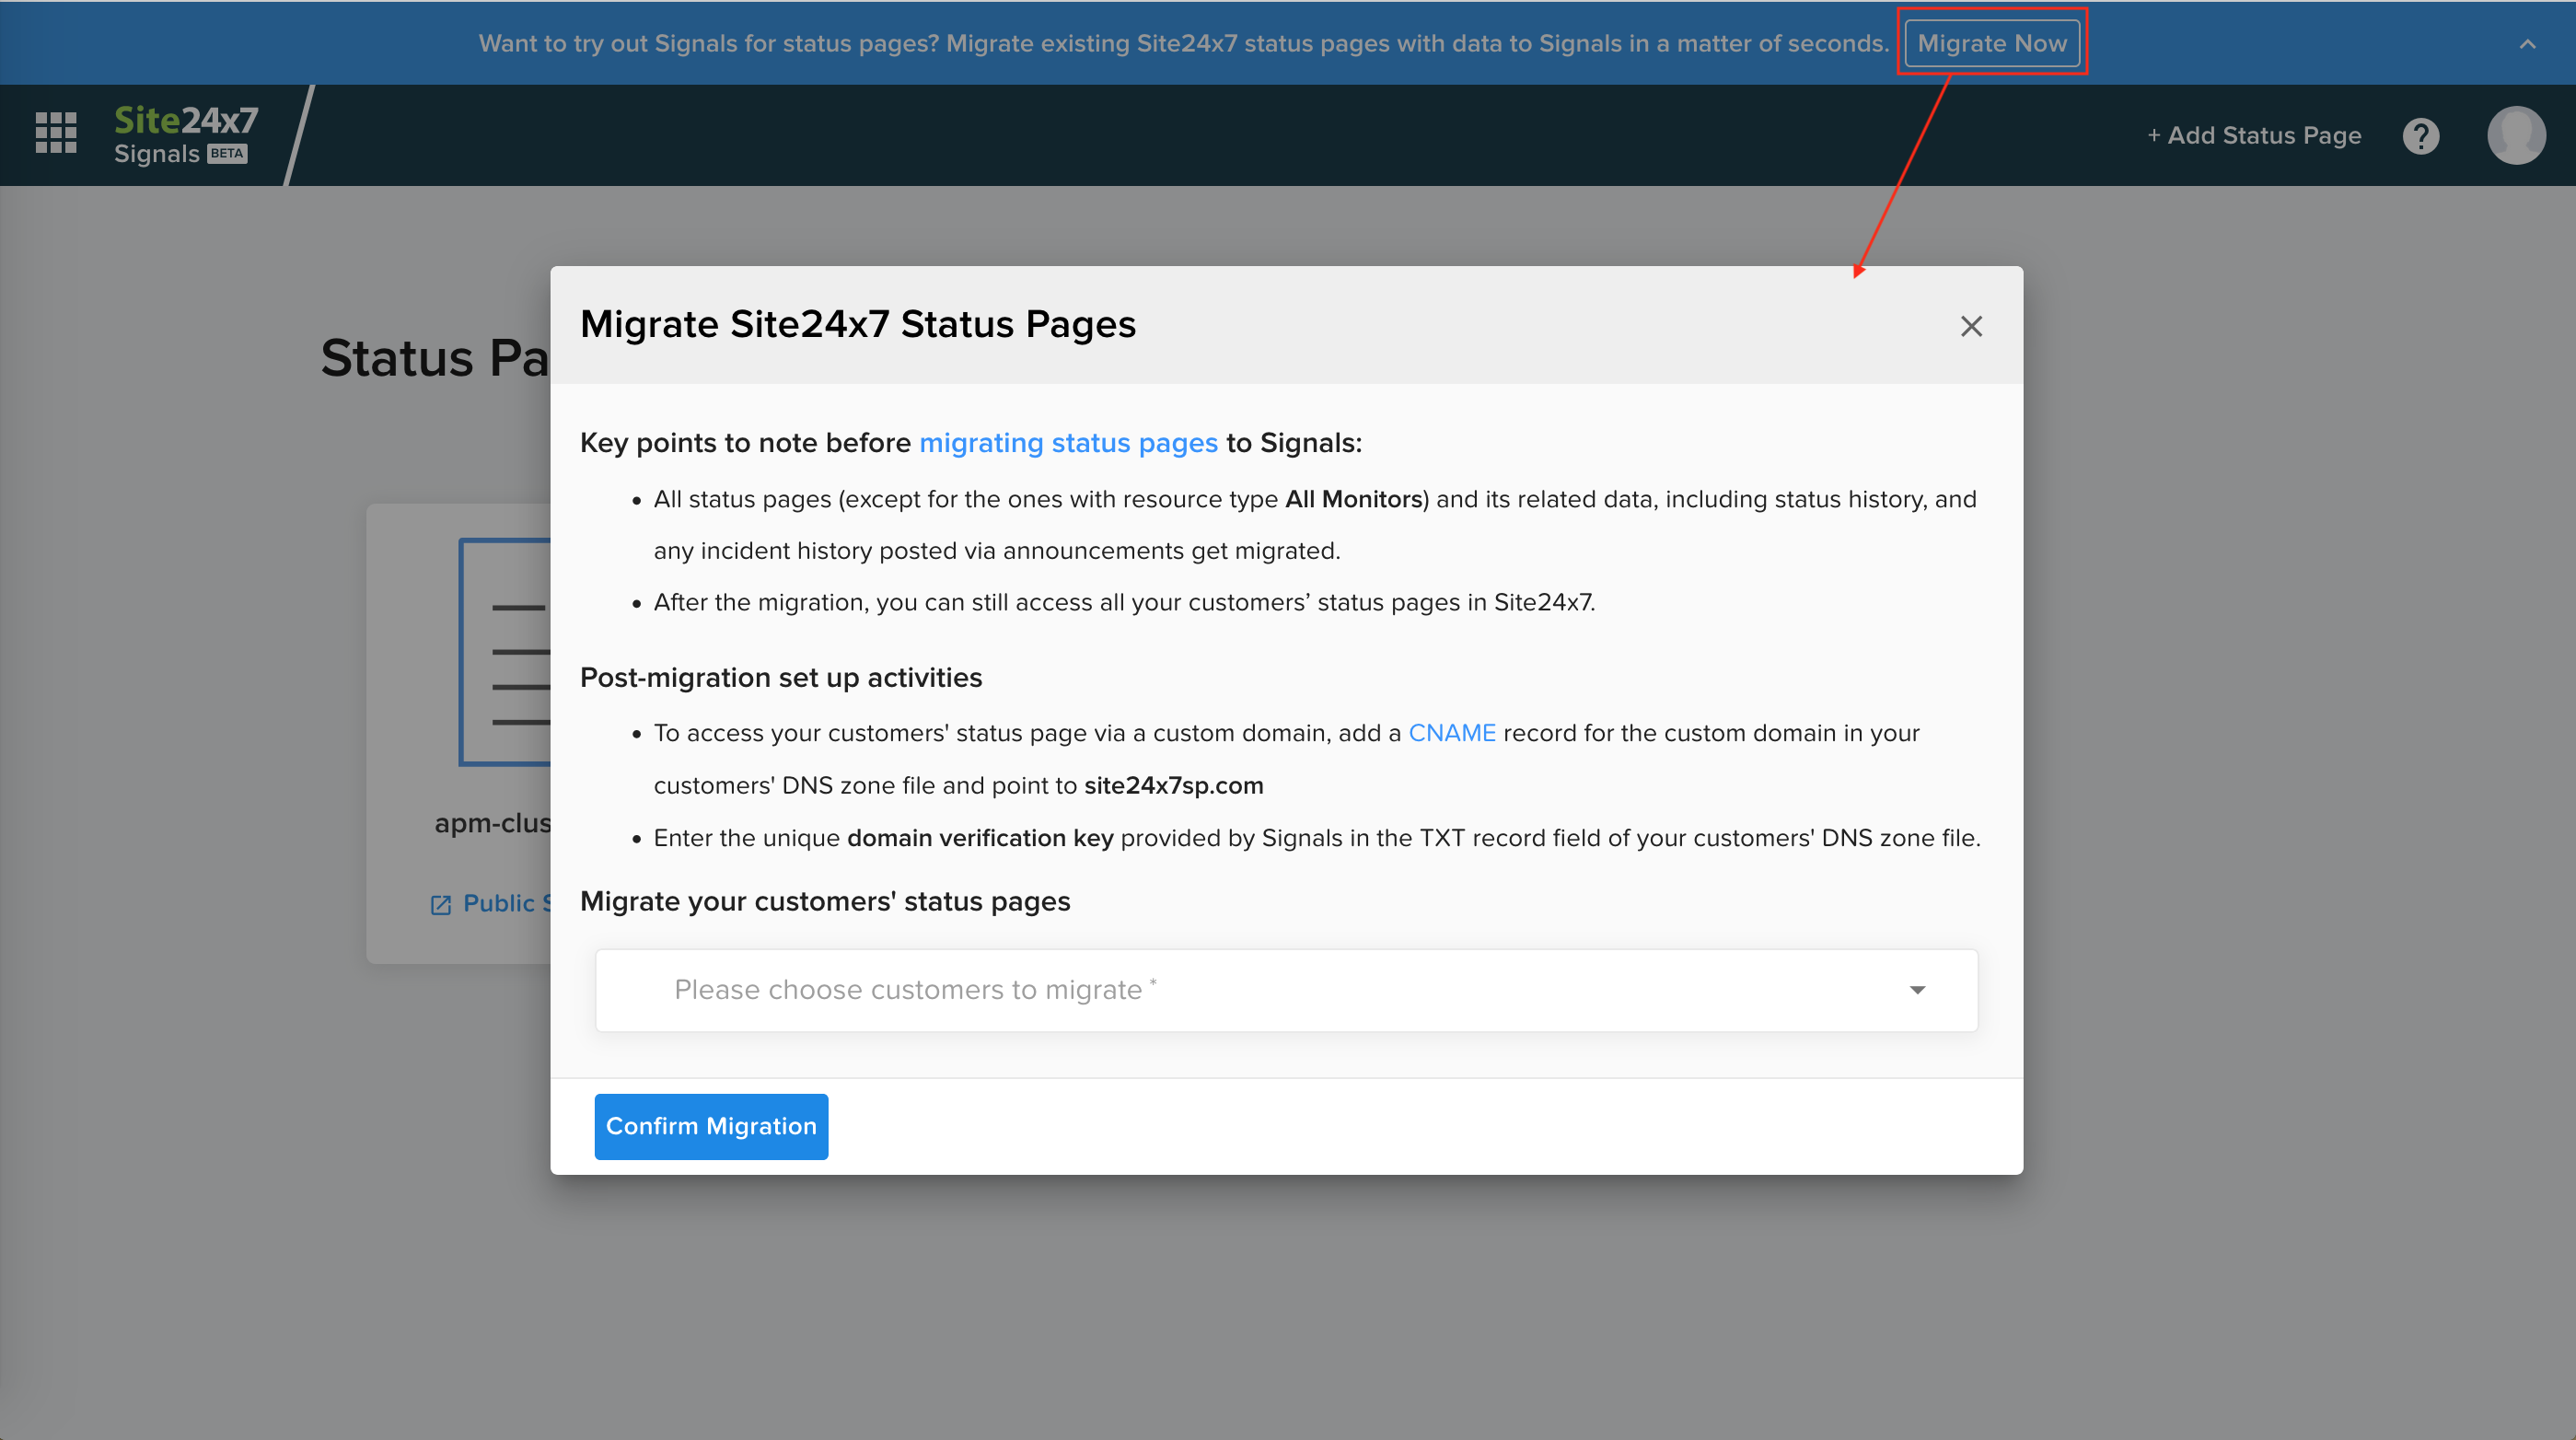Open the migrating status pages link
This screenshot has height=1440, width=2576.
(x=1067, y=443)
